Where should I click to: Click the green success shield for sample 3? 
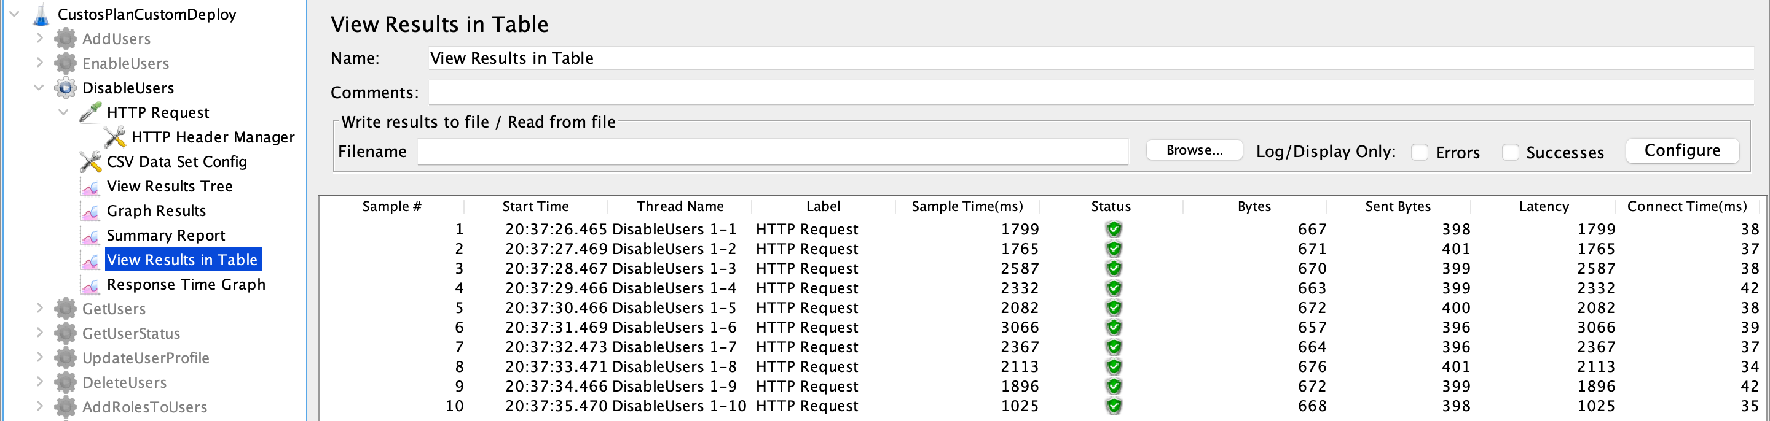pyautogui.click(x=1114, y=268)
